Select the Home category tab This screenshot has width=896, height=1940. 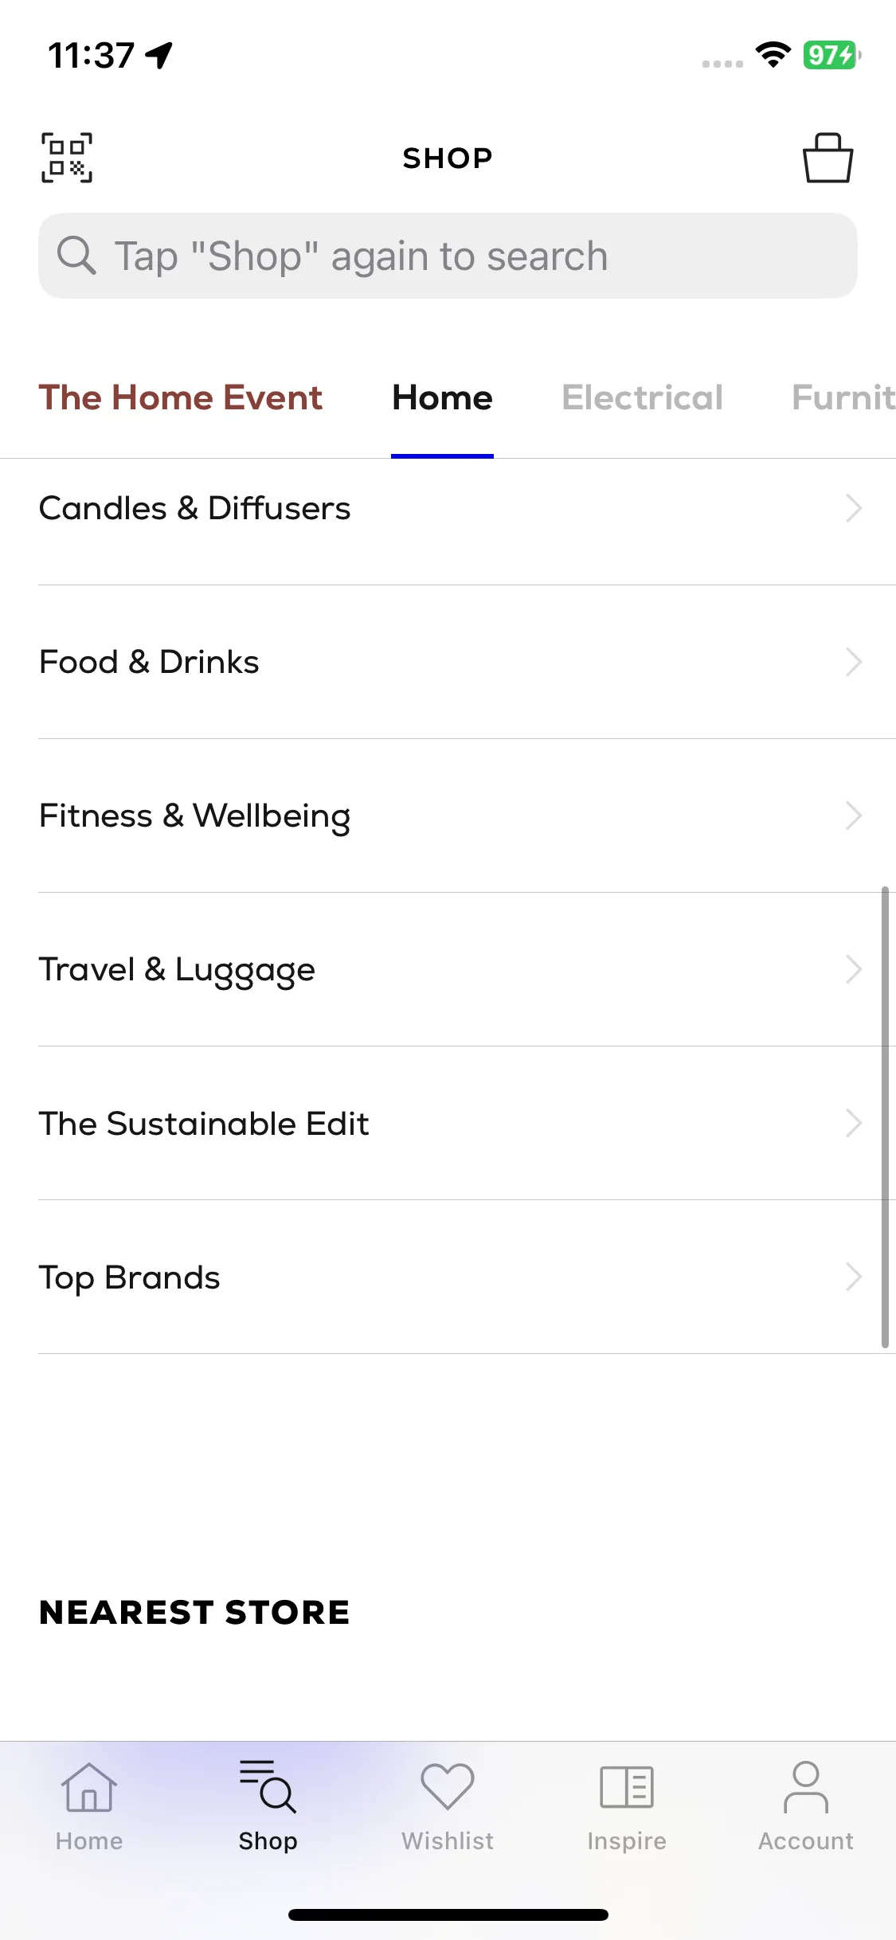[443, 397]
